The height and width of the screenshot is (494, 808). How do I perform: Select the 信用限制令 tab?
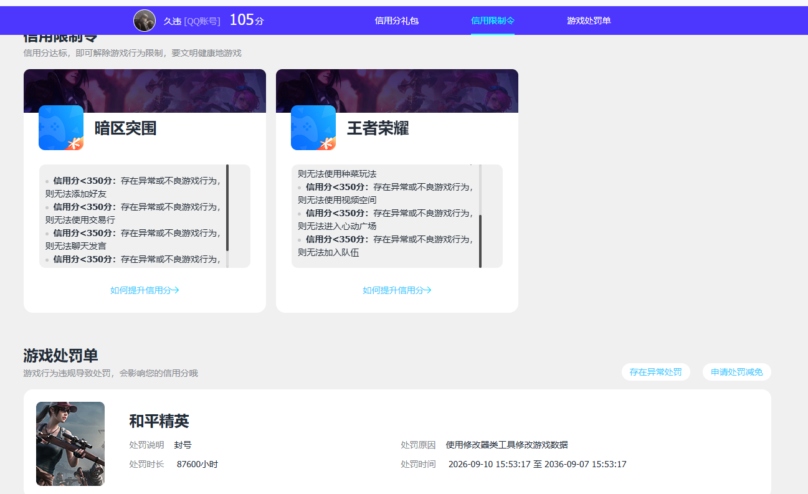(493, 21)
